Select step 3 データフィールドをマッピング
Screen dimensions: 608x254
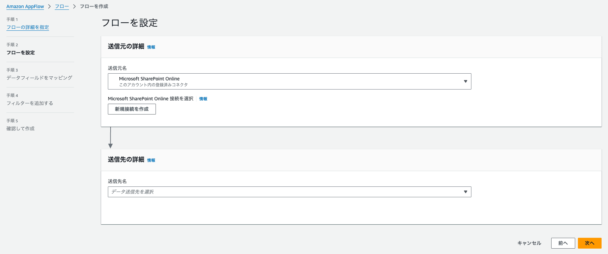[x=39, y=78]
